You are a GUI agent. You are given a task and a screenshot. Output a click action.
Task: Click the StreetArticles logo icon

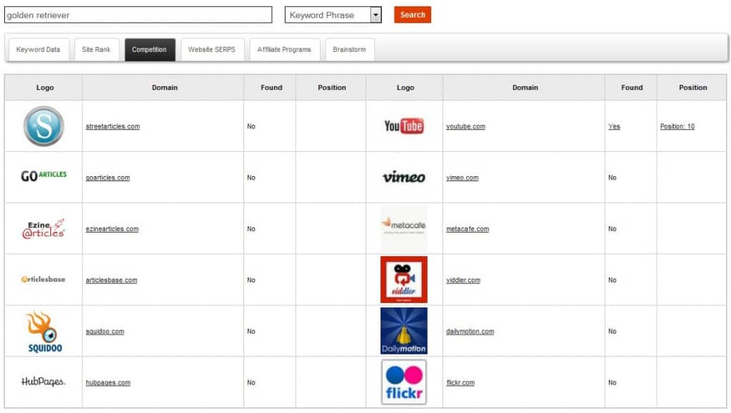coord(44,126)
